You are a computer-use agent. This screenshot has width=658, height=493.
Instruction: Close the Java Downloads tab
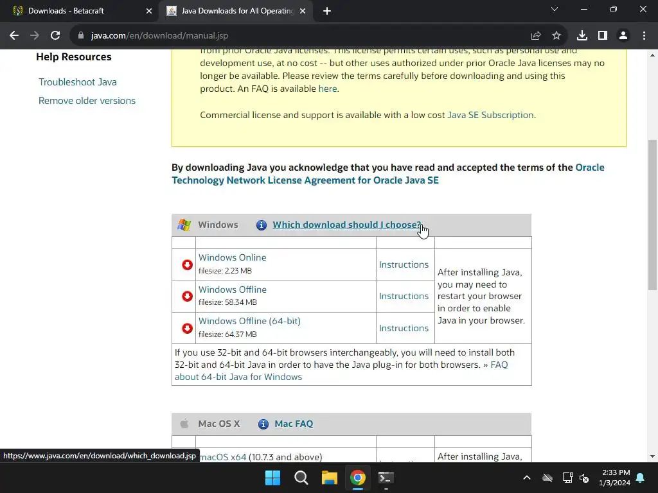303,12
